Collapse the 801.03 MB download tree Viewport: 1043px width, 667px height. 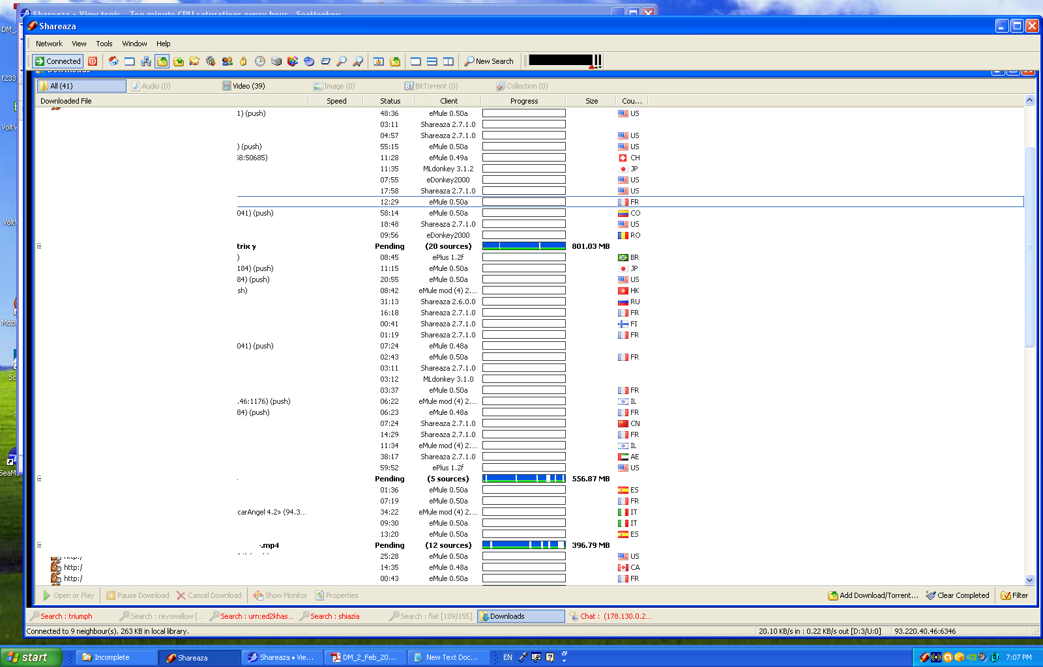39,246
